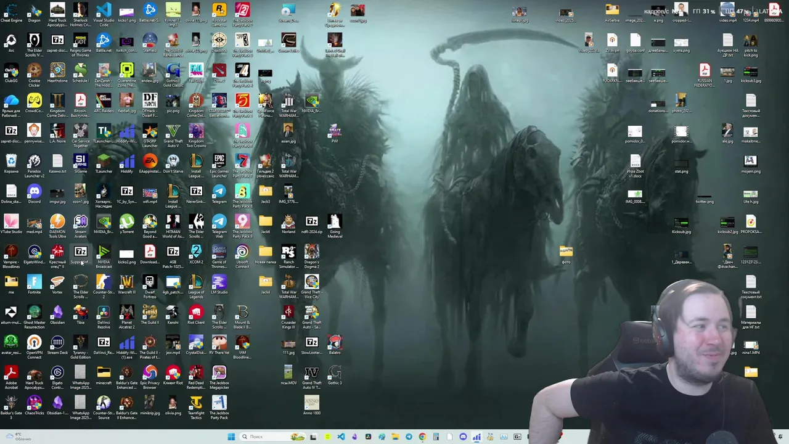Open the Baldur's Gate 3 shortcut
Image resolution: width=789 pixels, height=444 pixels.
coord(11,403)
